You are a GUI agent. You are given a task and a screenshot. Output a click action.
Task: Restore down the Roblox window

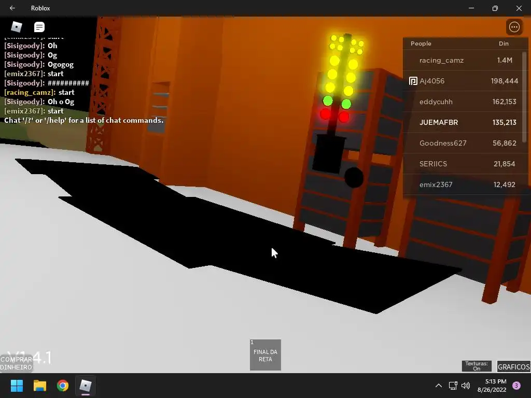(x=495, y=8)
